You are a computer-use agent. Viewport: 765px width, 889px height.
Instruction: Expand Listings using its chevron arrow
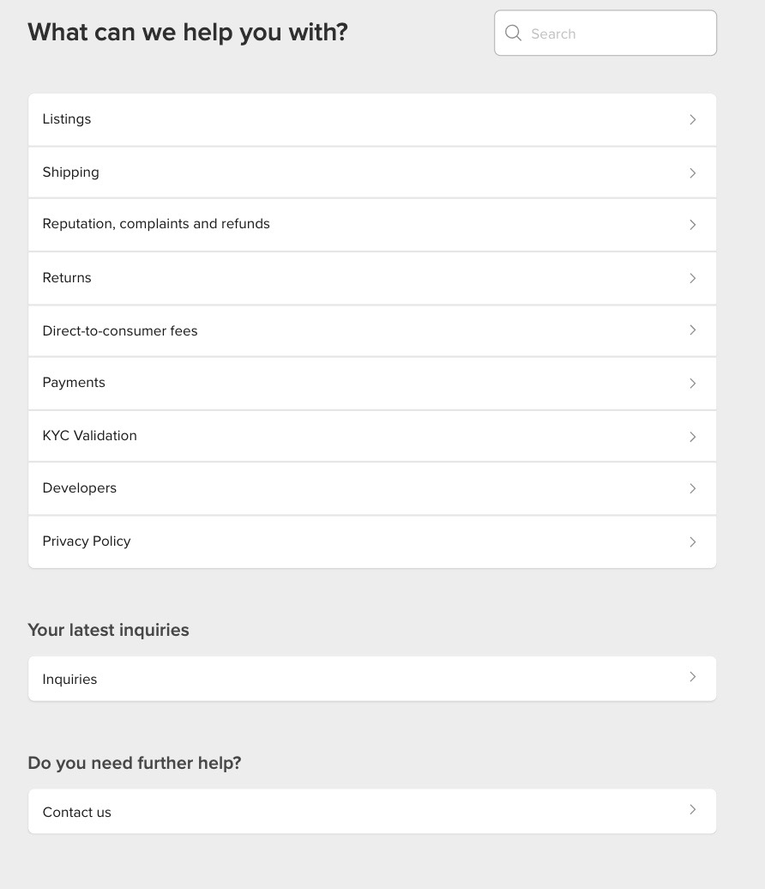(x=692, y=119)
